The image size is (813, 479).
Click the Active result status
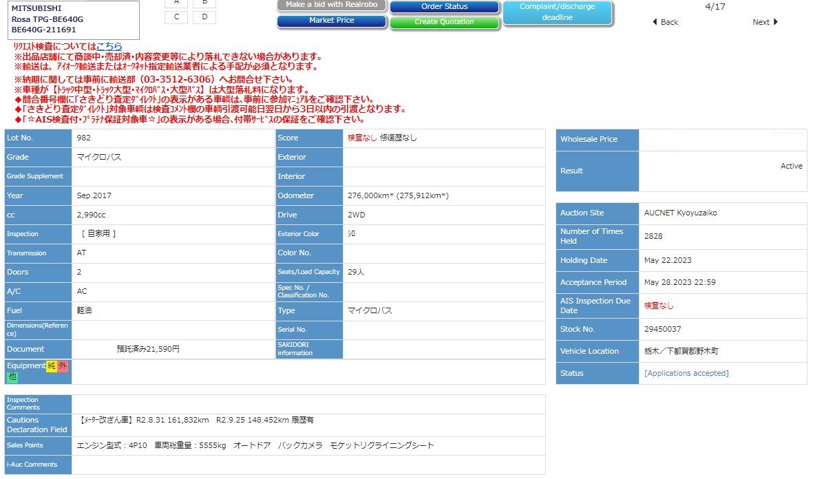(x=791, y=166)
